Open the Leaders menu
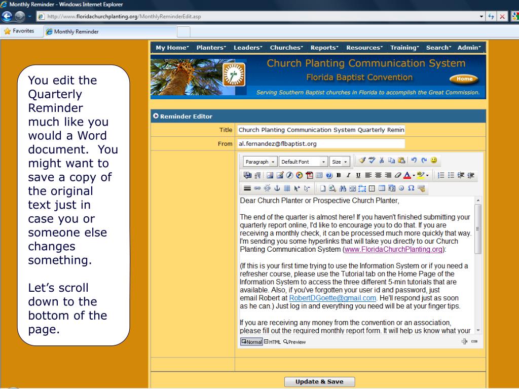Screen dimensions: 519x389 pyautogui.click(x=248, y=48)
